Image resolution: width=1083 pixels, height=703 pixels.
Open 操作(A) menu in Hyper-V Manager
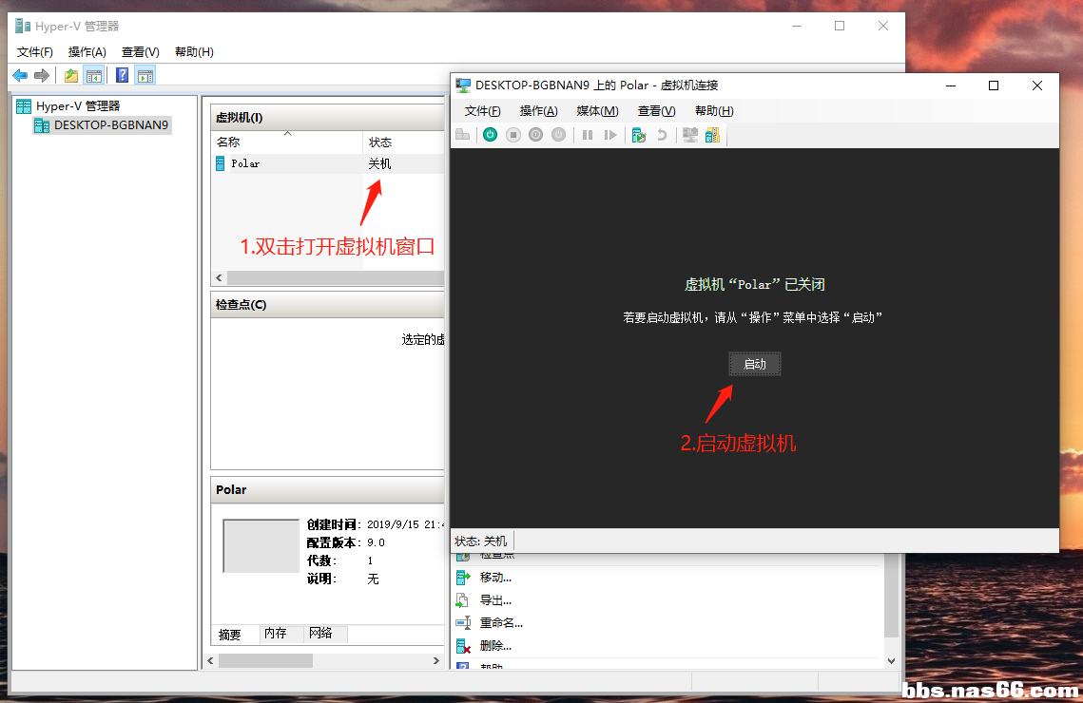[x=87, y=52]
